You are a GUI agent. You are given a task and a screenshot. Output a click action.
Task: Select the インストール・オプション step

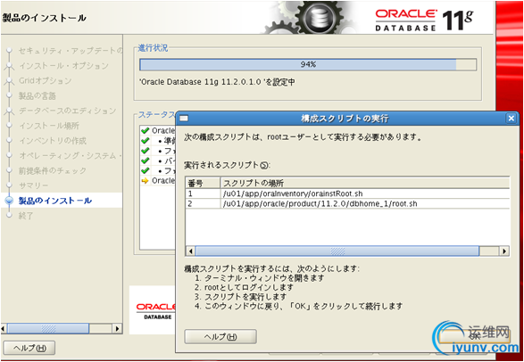tap(63, 66)
